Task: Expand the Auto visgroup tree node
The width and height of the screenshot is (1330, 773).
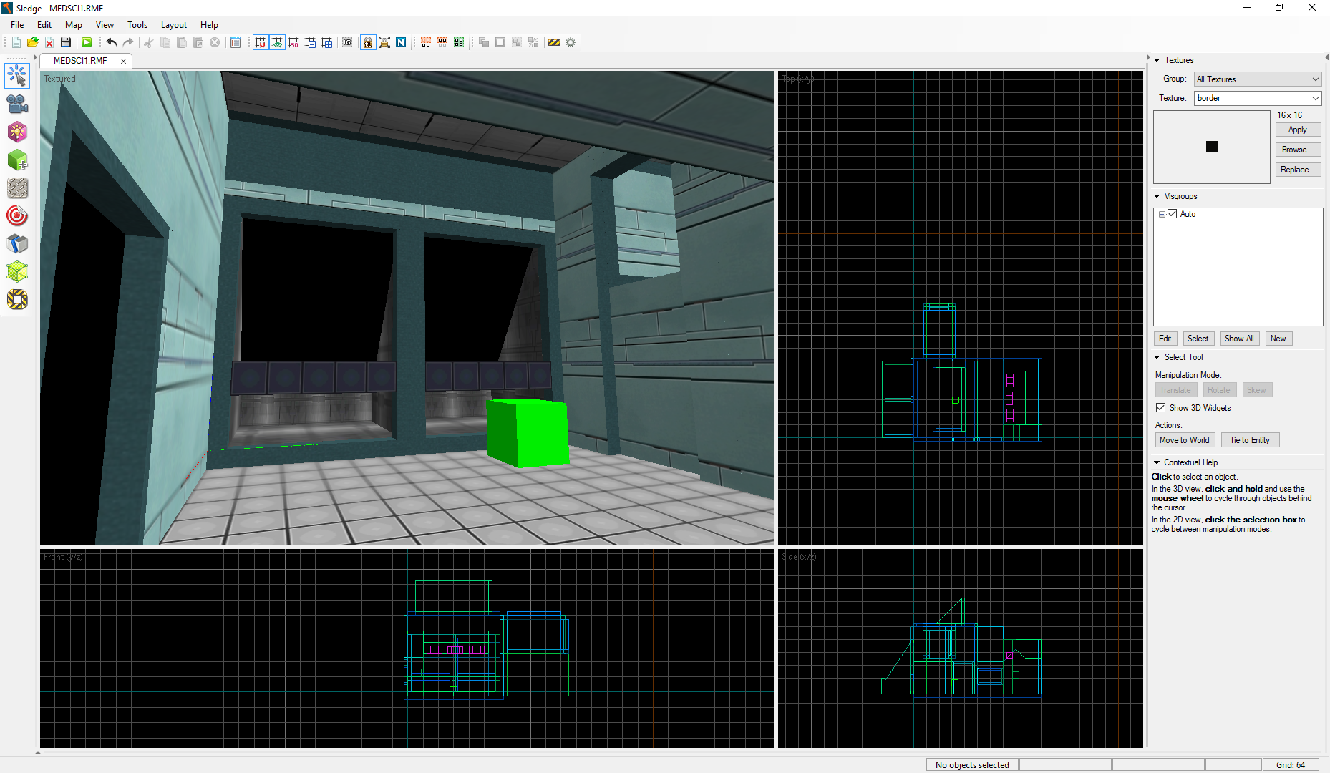Action: tap(1162, 214)
